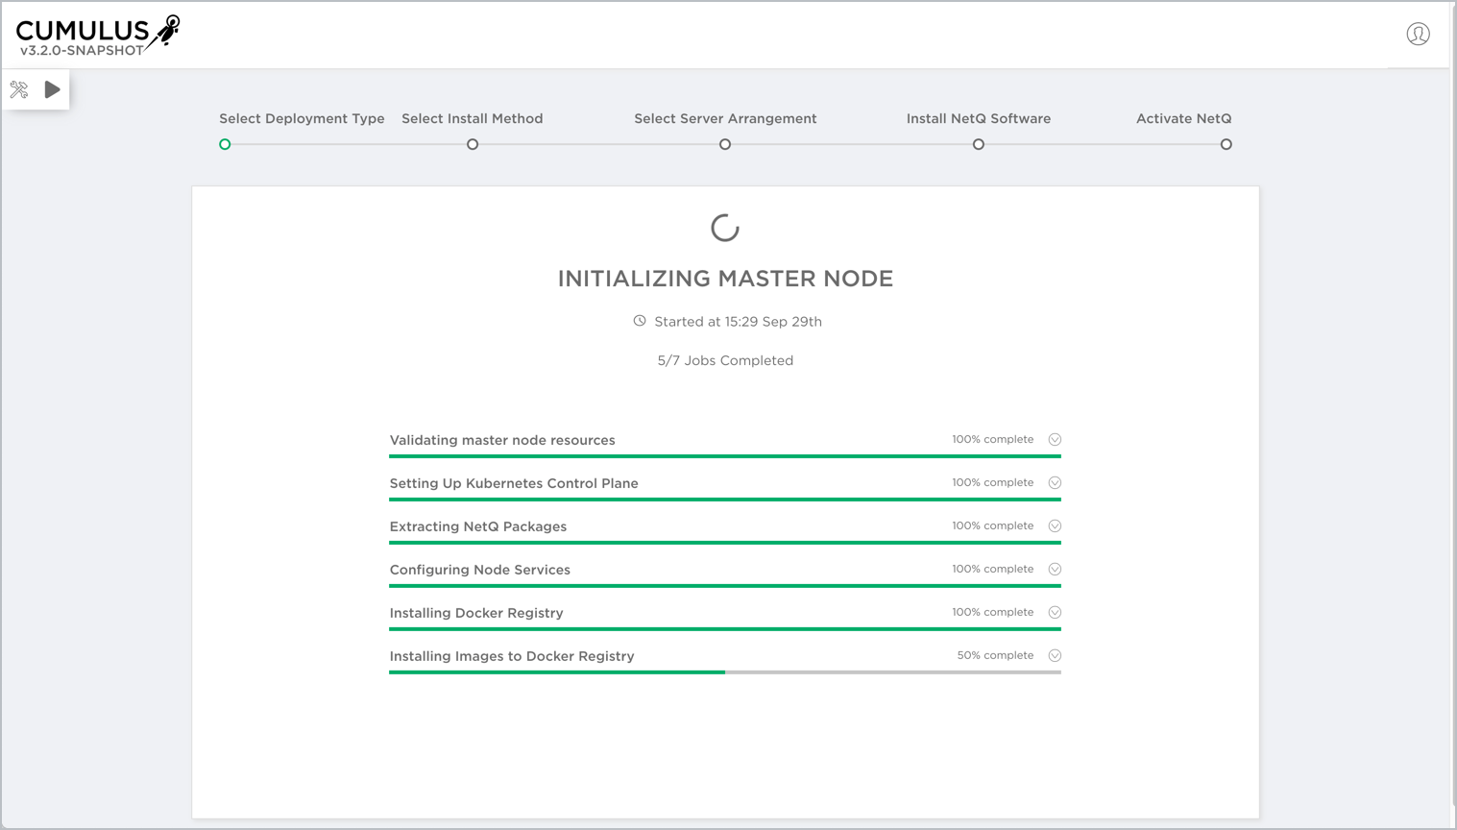Open the tools wrench-and-hammer icon
1457x830 pixels.
17,88
